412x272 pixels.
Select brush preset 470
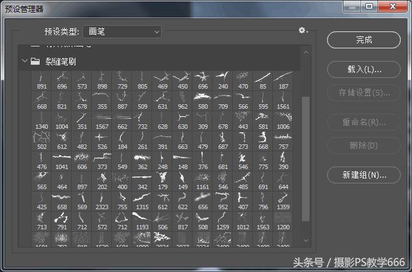click(x=243, y=81)
